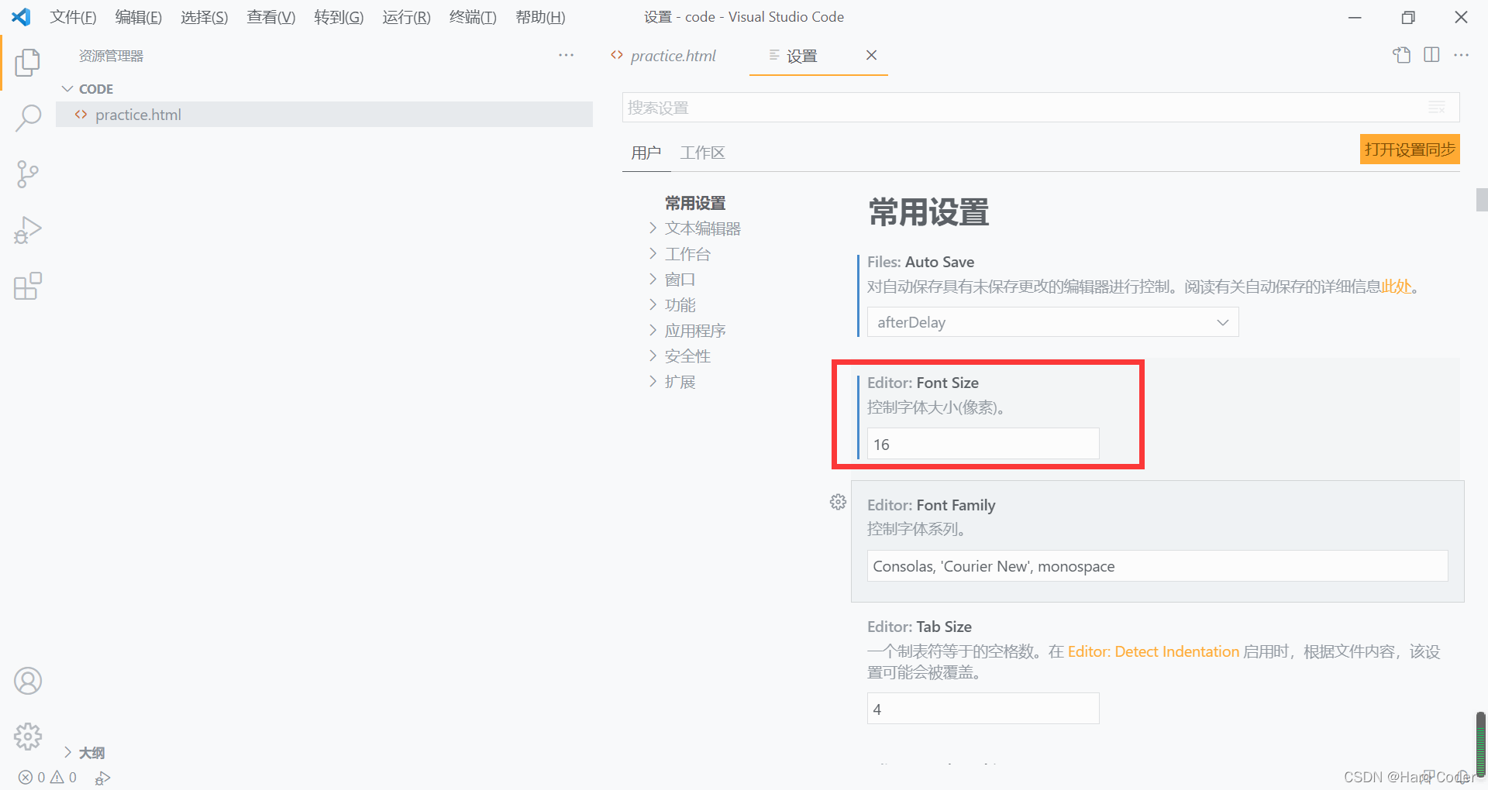Switch to the 设置 editor tab

801,56
